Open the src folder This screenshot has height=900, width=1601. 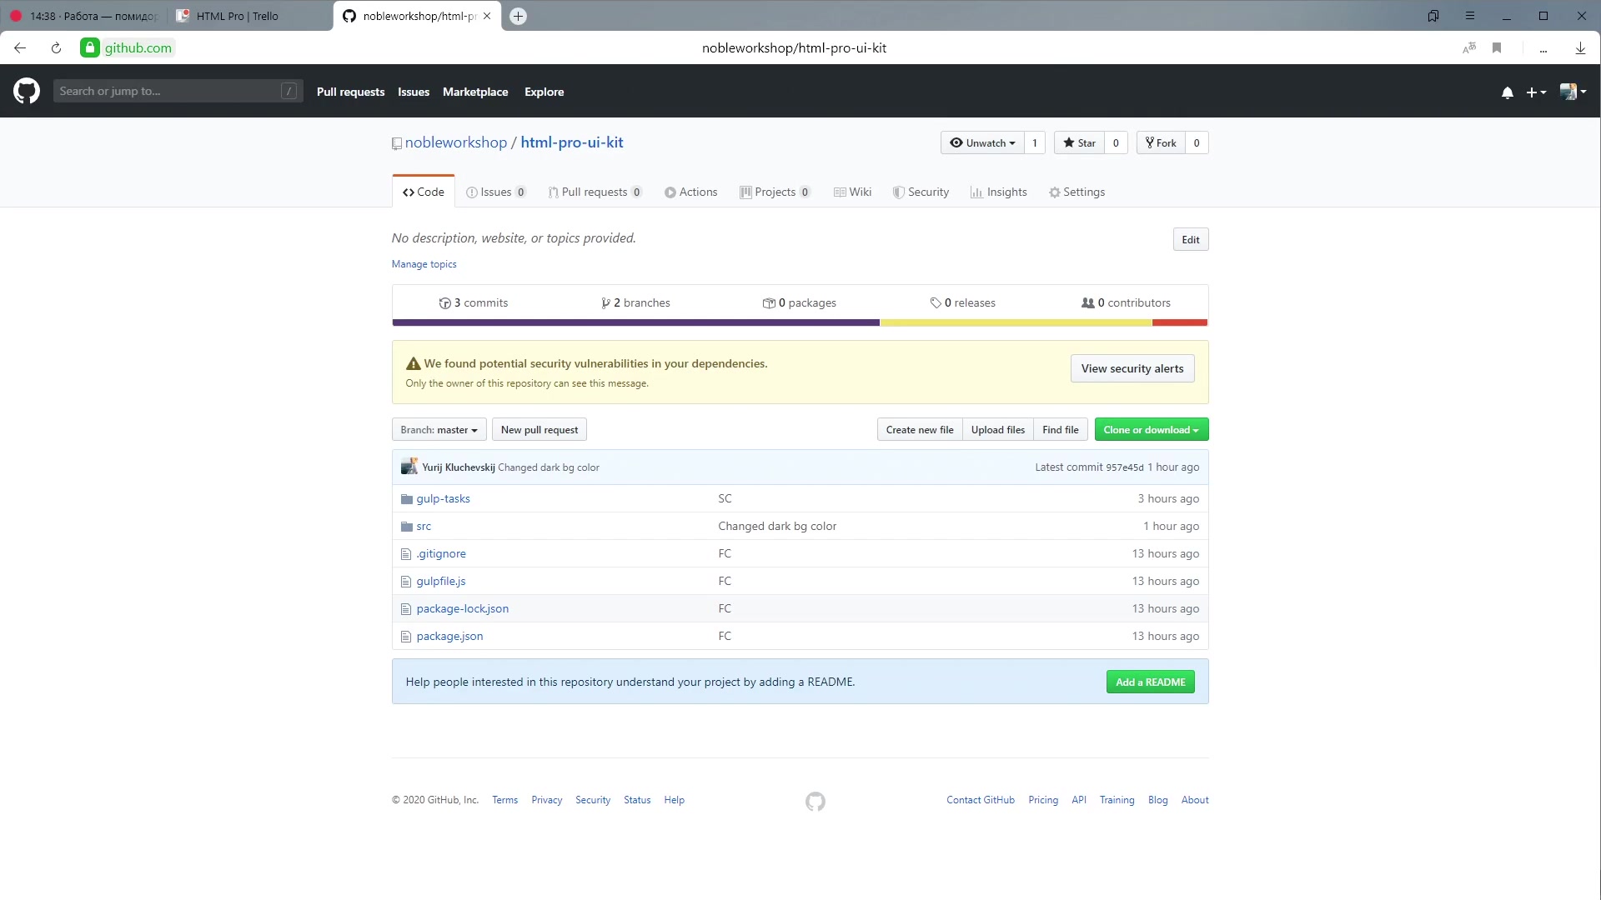point(424,526)
